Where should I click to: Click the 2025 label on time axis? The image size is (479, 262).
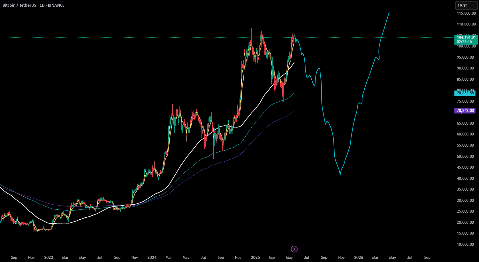(x=255, y=258)
